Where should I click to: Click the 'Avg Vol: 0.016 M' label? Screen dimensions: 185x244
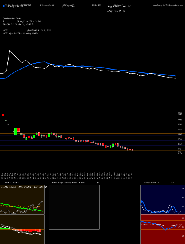(x=119, y=7)
